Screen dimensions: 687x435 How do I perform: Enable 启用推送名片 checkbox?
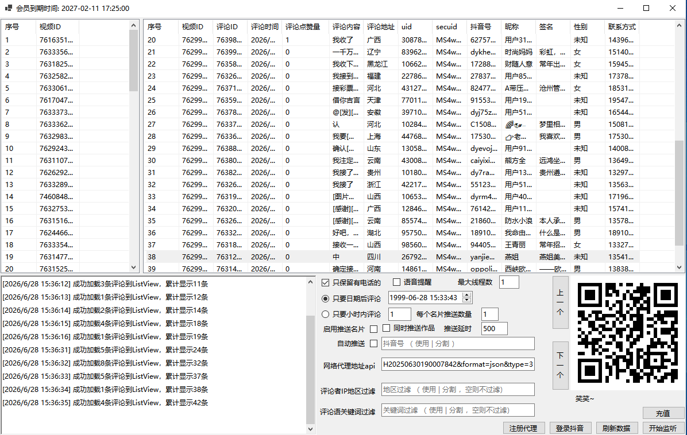click(x=374, y=329)
